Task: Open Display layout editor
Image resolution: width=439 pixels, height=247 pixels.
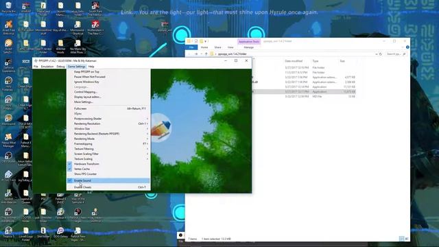Action: 108,97
